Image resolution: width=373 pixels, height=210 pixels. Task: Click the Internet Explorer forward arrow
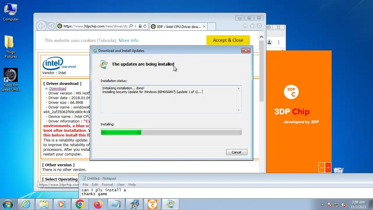51,26
